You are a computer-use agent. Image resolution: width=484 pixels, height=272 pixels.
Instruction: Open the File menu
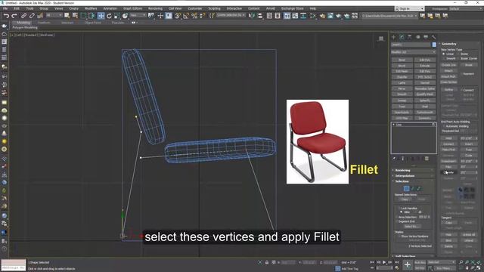(5, 8)
